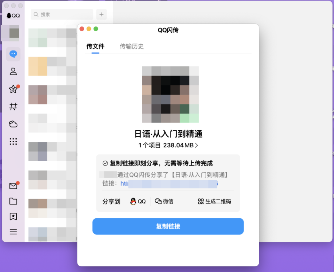Screen dimensions: 334x272
Task: Open the channels hashtag icon
Action: [x=13, y=106]
